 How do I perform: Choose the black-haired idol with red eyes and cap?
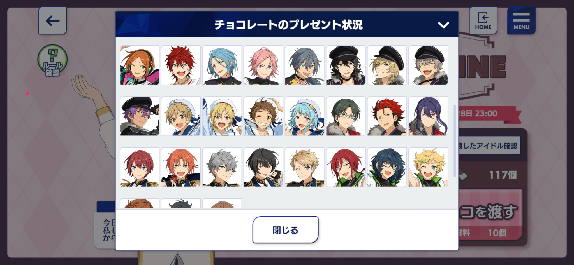tap(346, 65)
